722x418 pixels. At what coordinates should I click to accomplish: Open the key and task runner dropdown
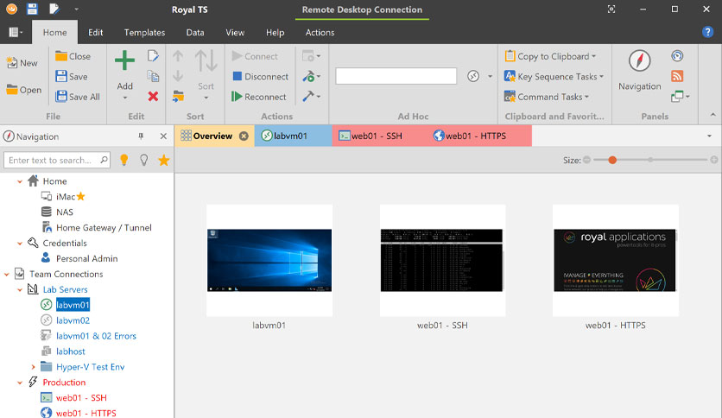click(x=311, y=76)
